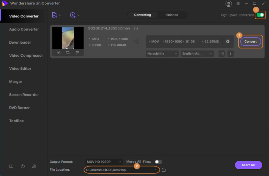Click the video preview thumbnail

click(68, 38)
